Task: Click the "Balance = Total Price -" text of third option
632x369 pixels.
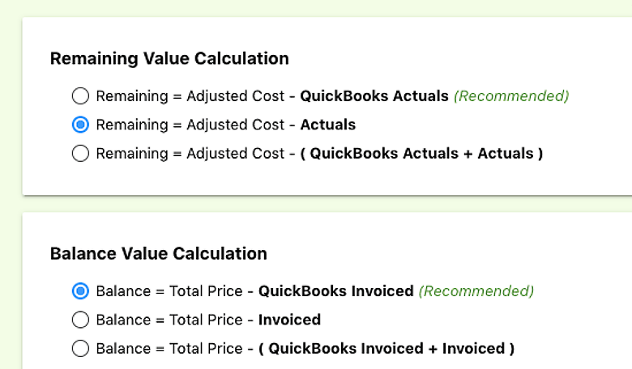Action: coord(174,349)
